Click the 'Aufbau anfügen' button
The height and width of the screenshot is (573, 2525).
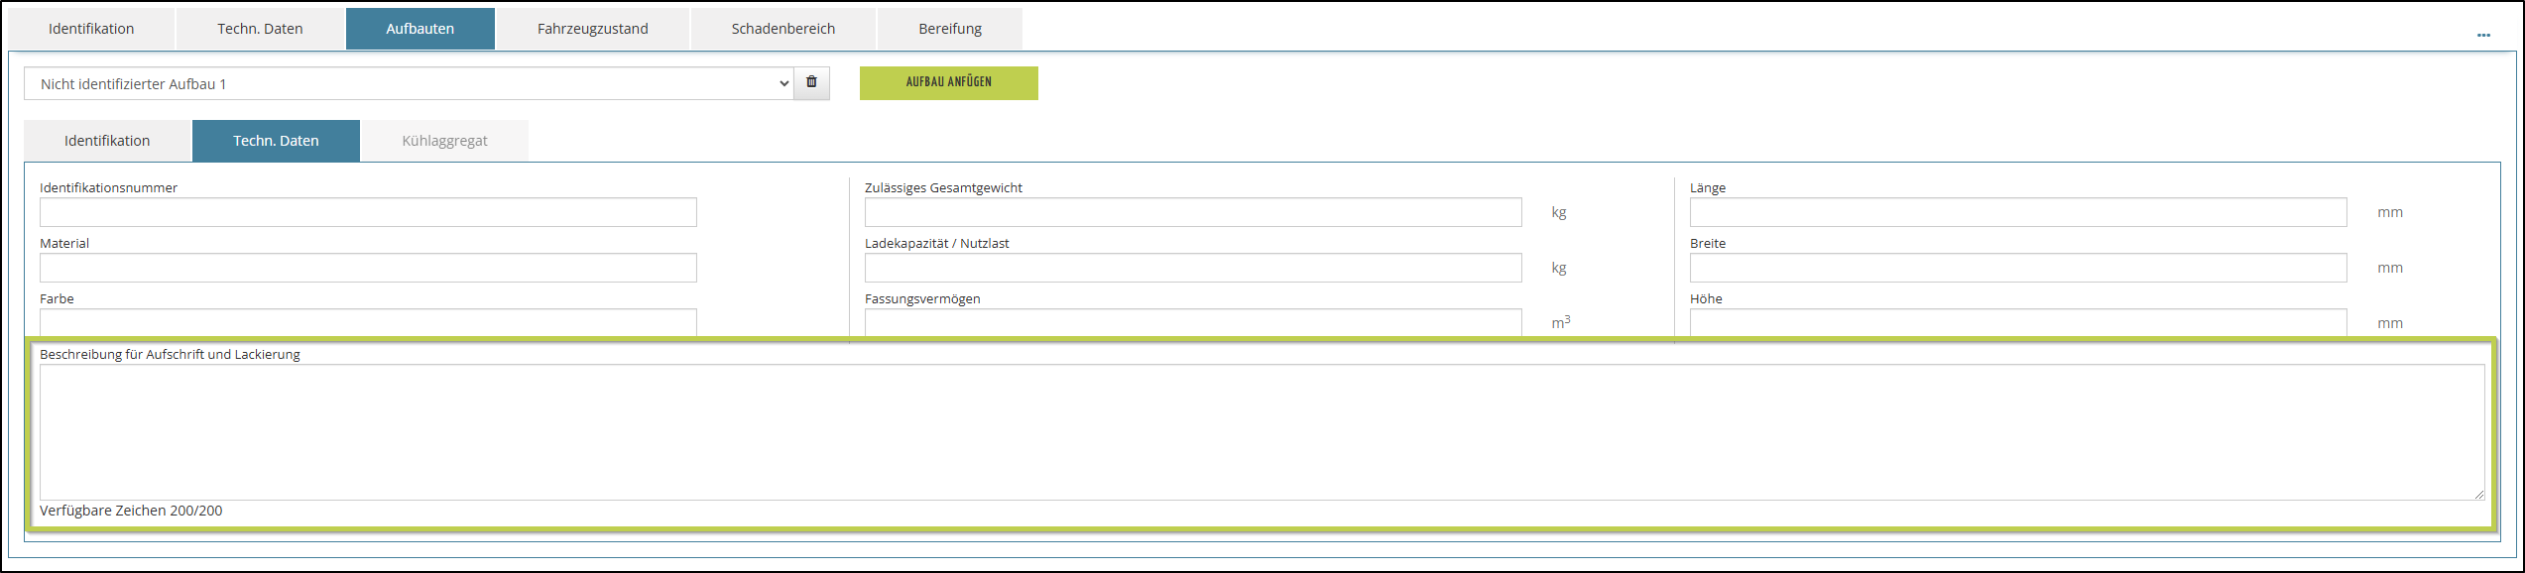pos(948,83)
